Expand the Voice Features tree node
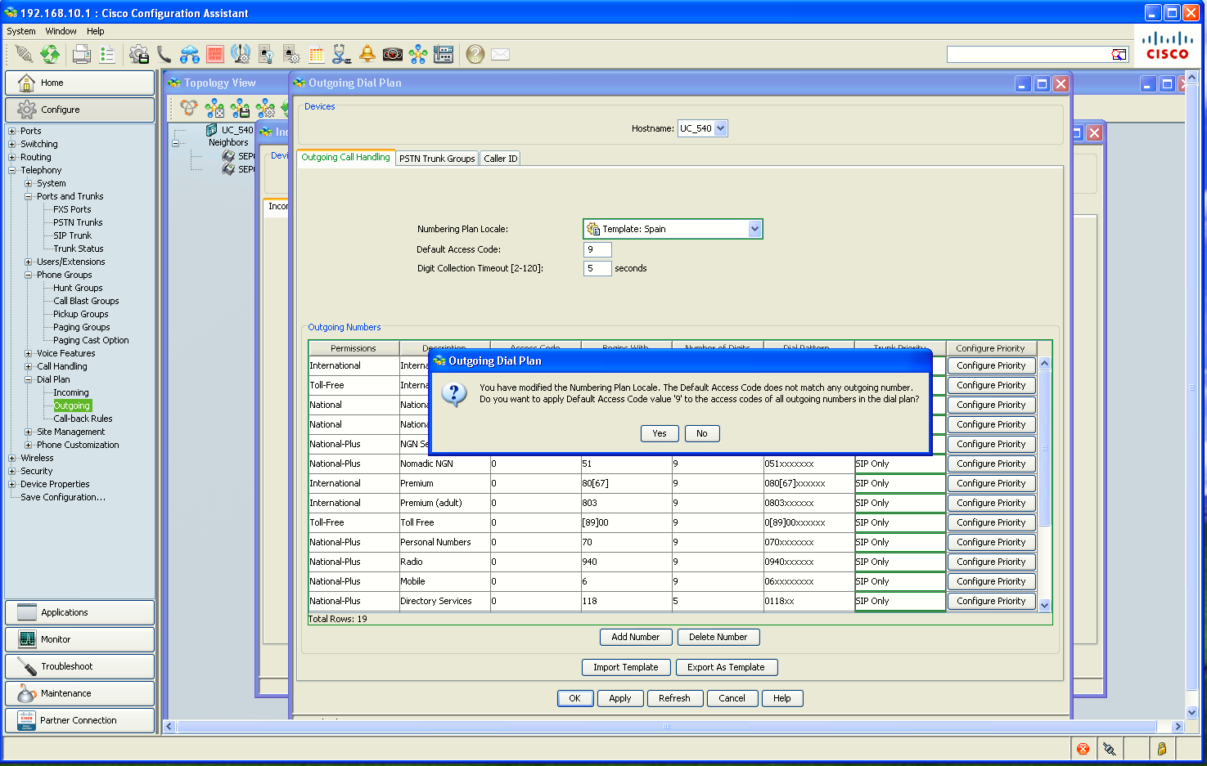Image resolution: width=1207 pixels, height=766 pixels. point(29,353)
